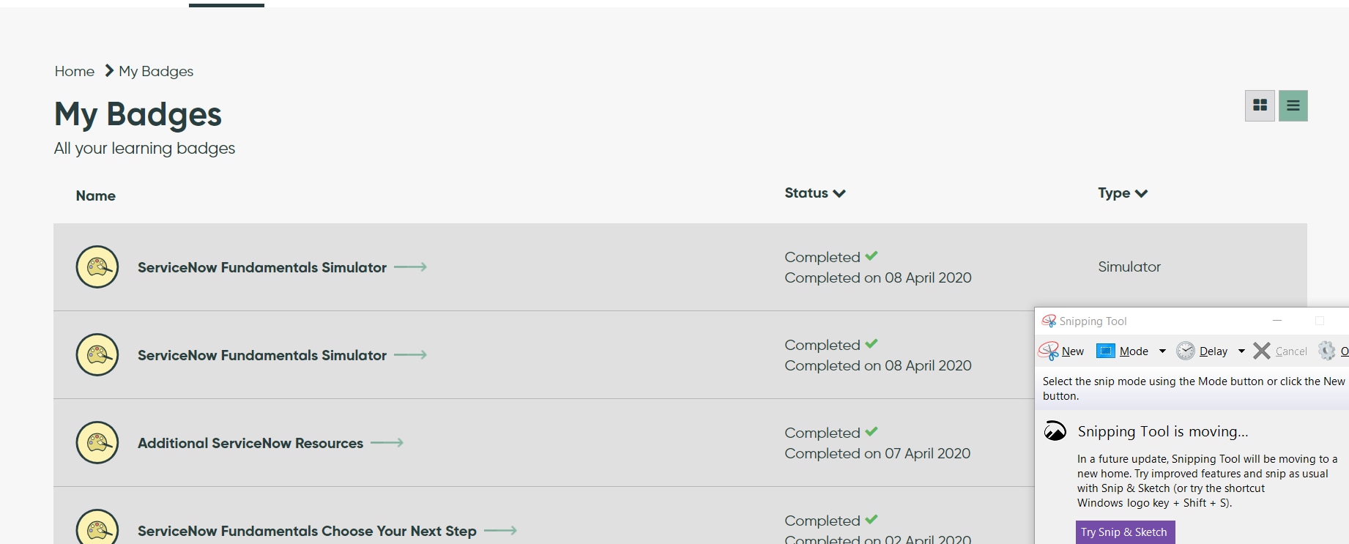
Task: Open Additional ServiceNow Resources badge link
Action: point(250,443)
